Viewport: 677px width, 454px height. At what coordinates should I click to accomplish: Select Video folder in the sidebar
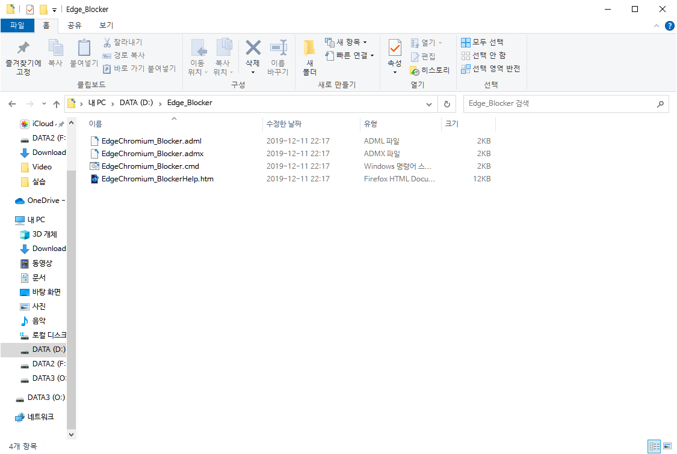tap(42, 167)
